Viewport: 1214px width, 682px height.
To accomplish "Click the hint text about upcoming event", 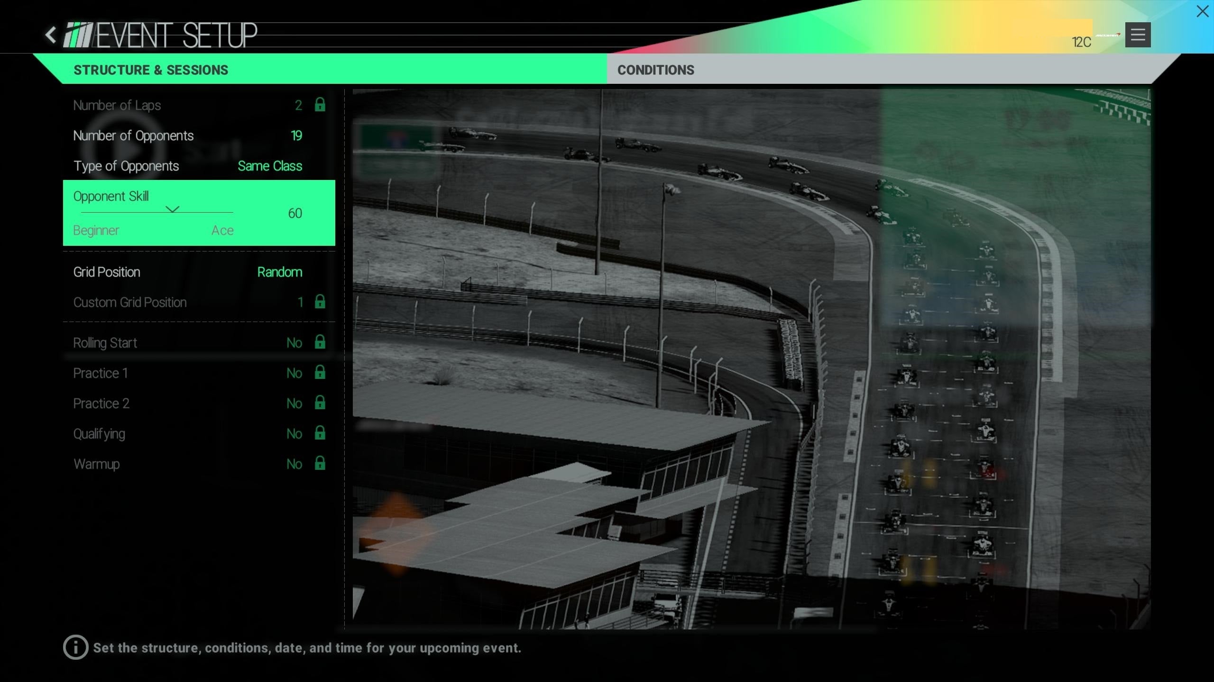I will tap(307, 648).
